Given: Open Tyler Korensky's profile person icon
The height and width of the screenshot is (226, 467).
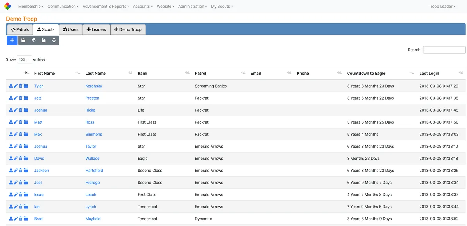Looking at the screenshot, I should click(x=11, y=86).
